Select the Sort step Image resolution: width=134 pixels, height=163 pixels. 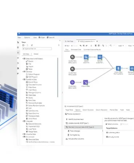[29, 108]
